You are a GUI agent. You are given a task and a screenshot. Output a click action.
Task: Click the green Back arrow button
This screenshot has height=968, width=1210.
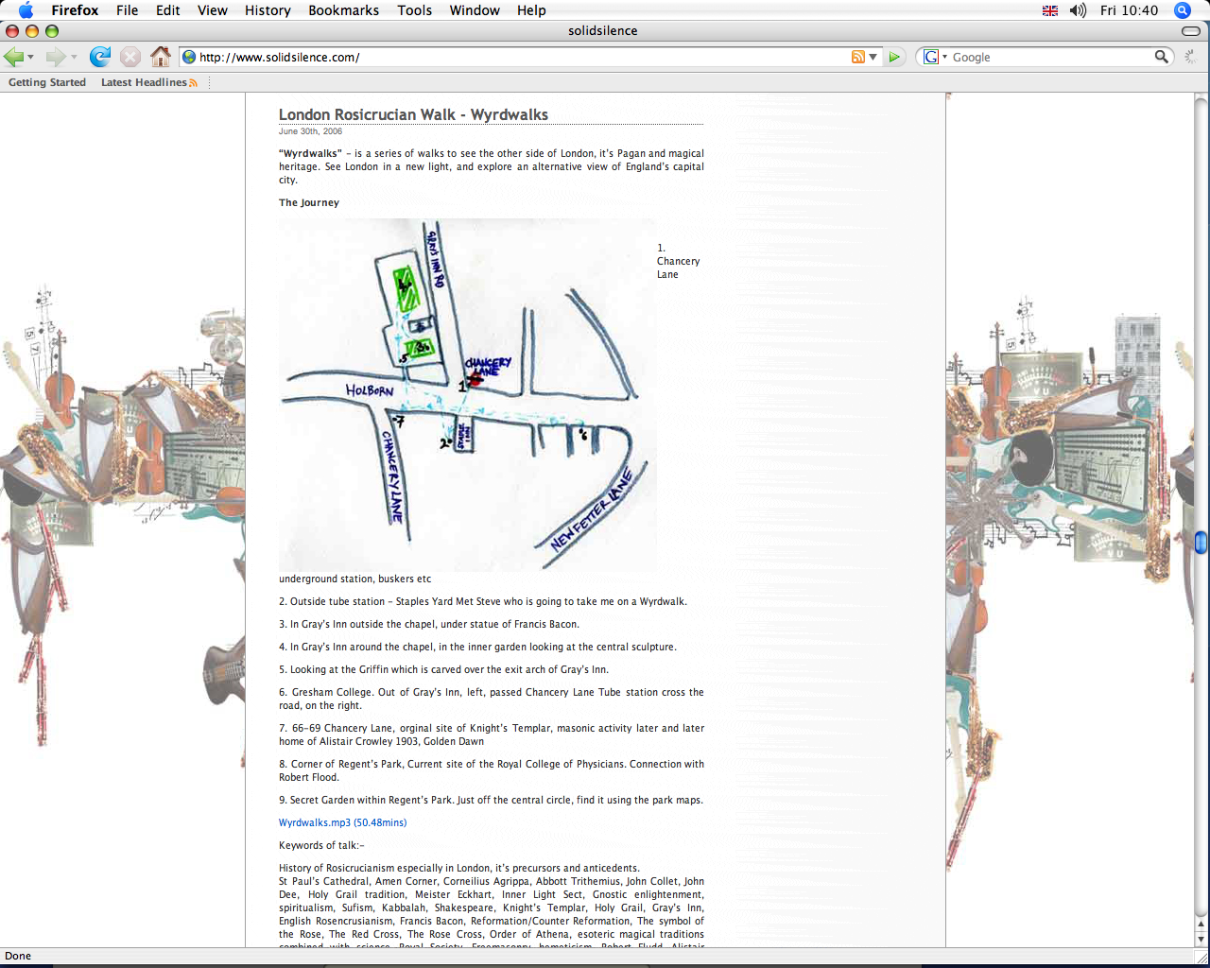click(13, 57)
